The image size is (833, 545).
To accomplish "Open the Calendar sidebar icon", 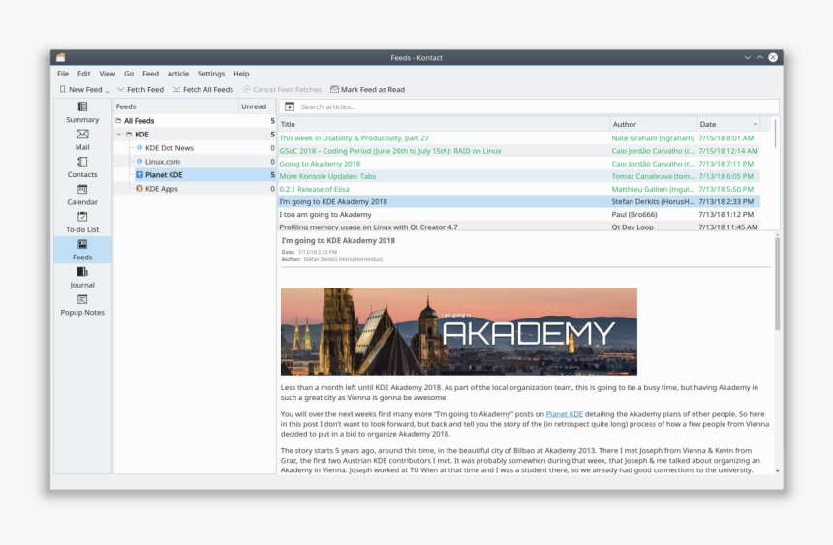I will tap(82, 196).
